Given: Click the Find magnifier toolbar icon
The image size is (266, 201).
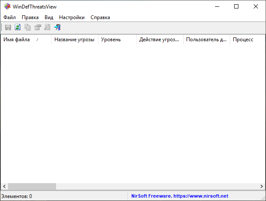Looking at the screenshot, I should click(x=47, y=27).
